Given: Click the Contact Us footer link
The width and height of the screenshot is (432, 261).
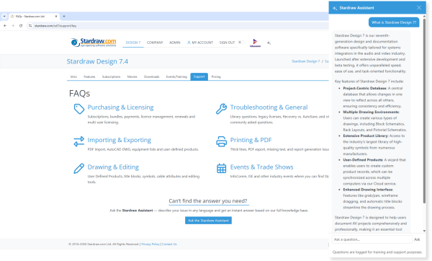Looking at the screenshot, I should [x=169, y=244].
